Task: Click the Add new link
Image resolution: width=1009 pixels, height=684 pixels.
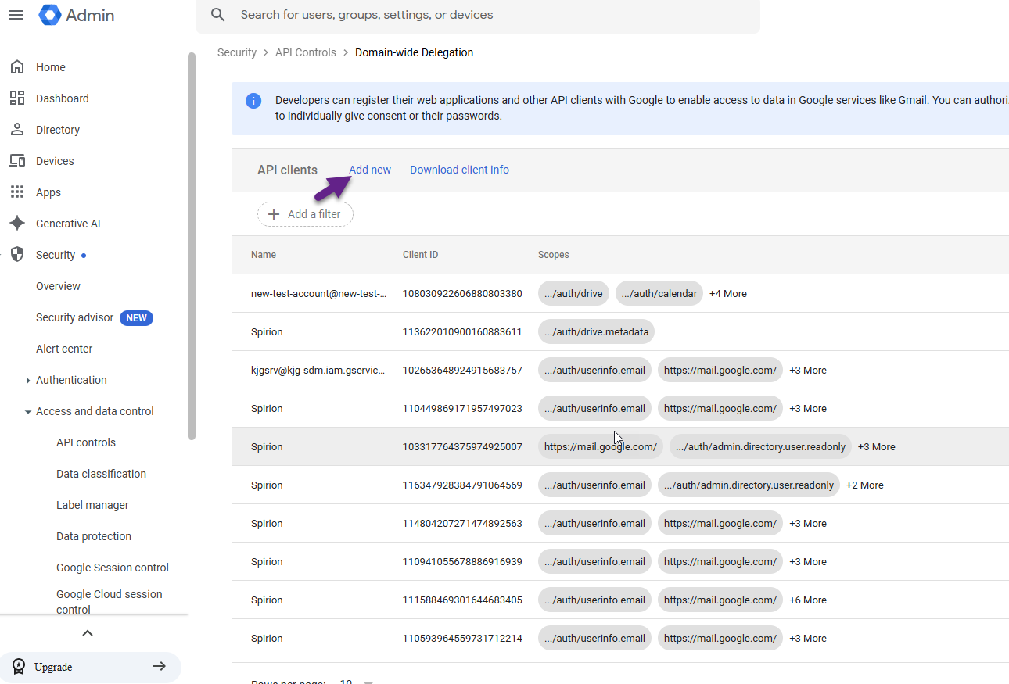Action: pyautogui.click(x=370, y=170)
